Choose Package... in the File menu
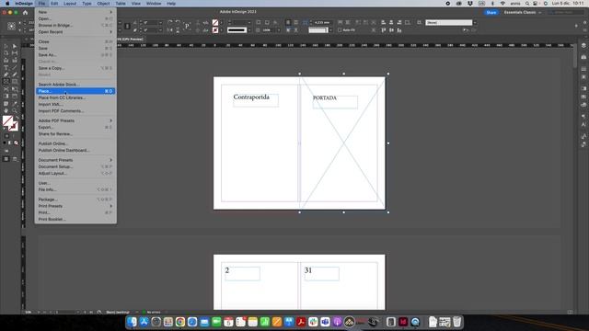This screenshot has height=331, width=589. pyautogui.click(x=75, y=200)
